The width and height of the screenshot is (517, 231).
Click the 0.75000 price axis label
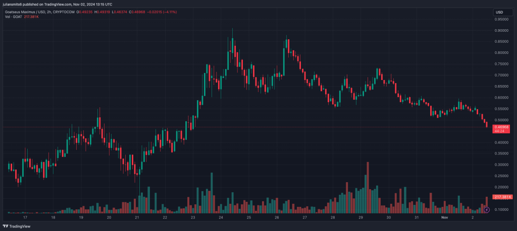[x=501, y=64]
